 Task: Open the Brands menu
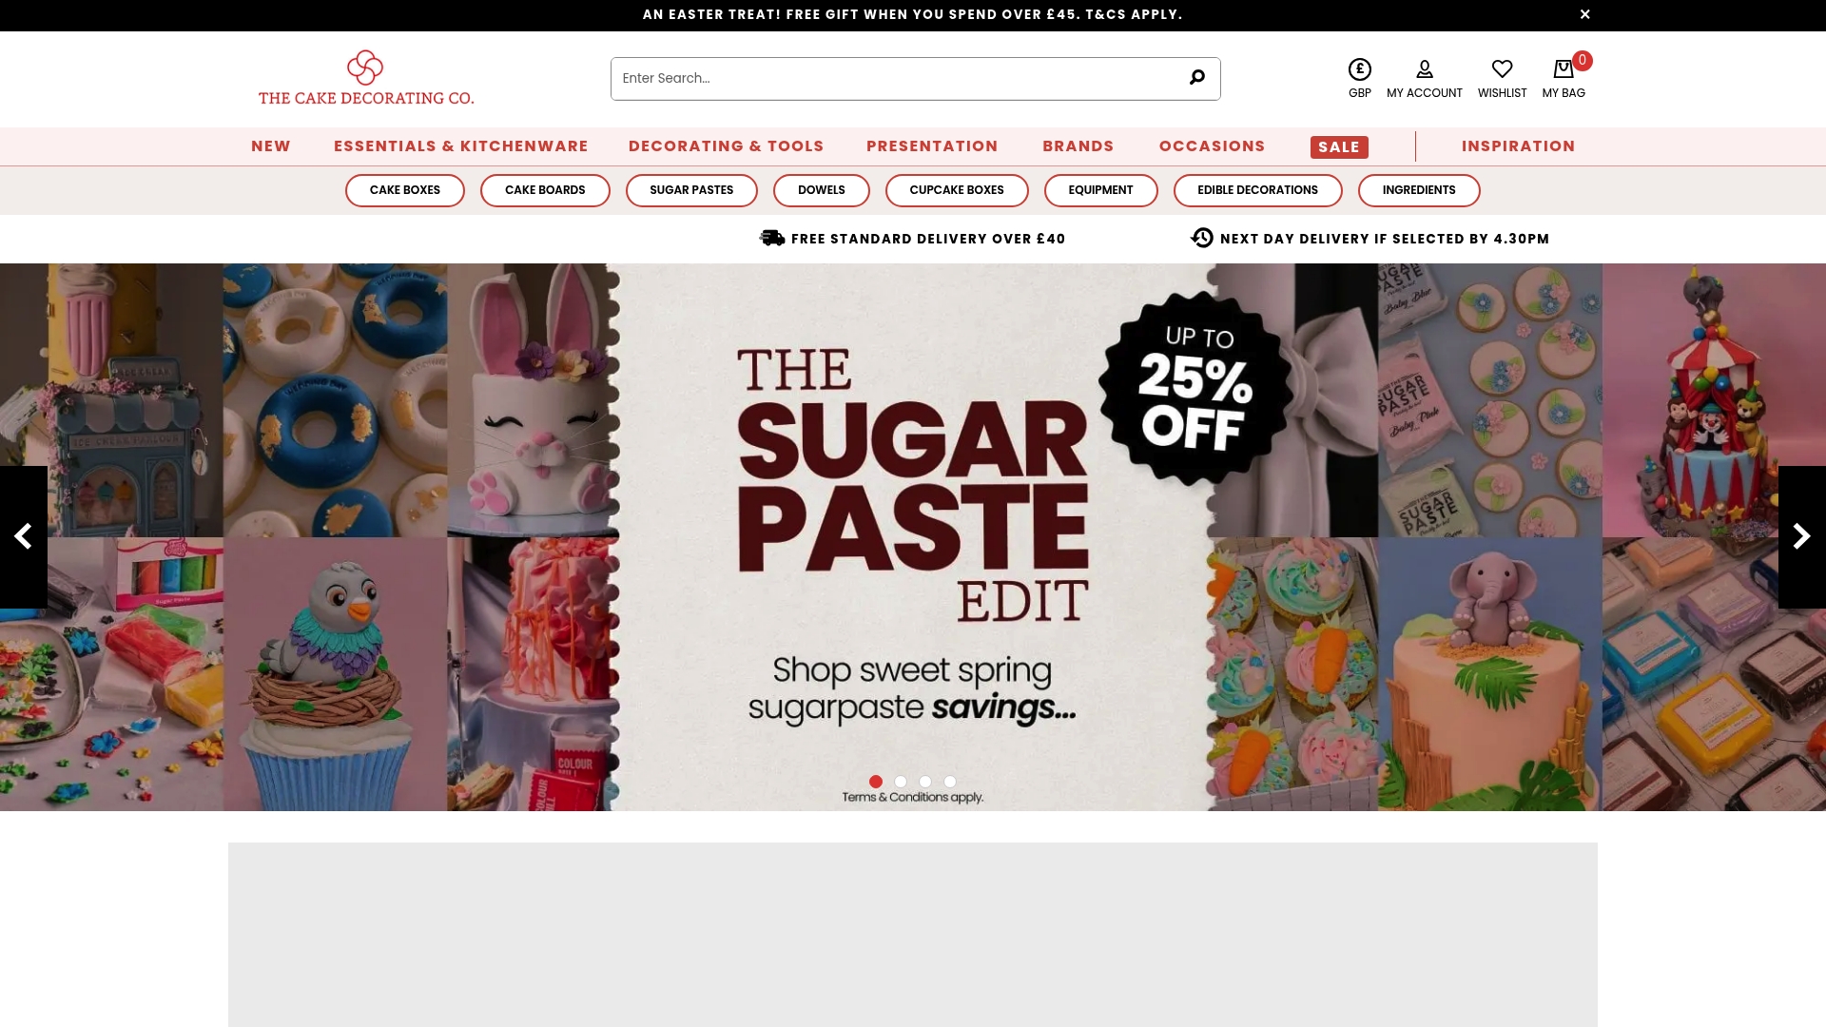point(1078,146)
